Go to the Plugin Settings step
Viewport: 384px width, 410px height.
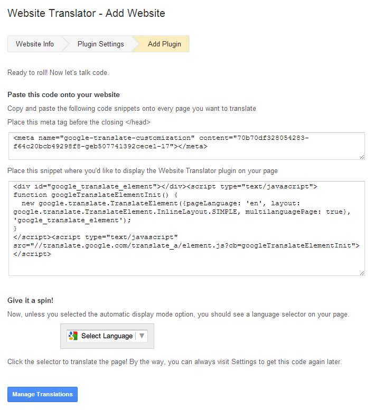[100, 44]
